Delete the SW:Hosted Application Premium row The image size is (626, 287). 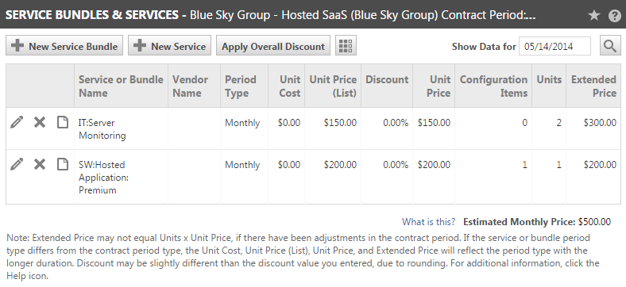click(40, 164)
